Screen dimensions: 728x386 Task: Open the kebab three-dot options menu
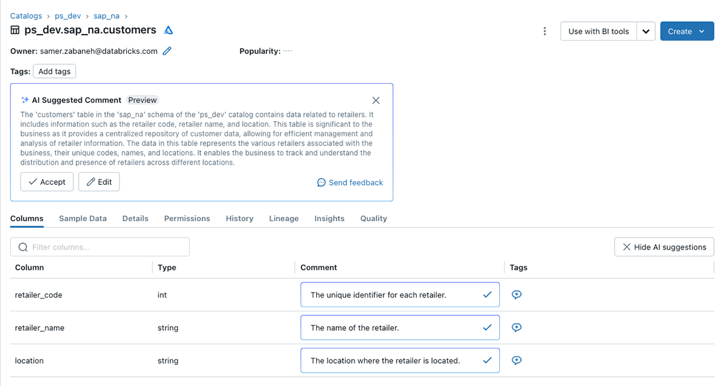coord(545,32)
